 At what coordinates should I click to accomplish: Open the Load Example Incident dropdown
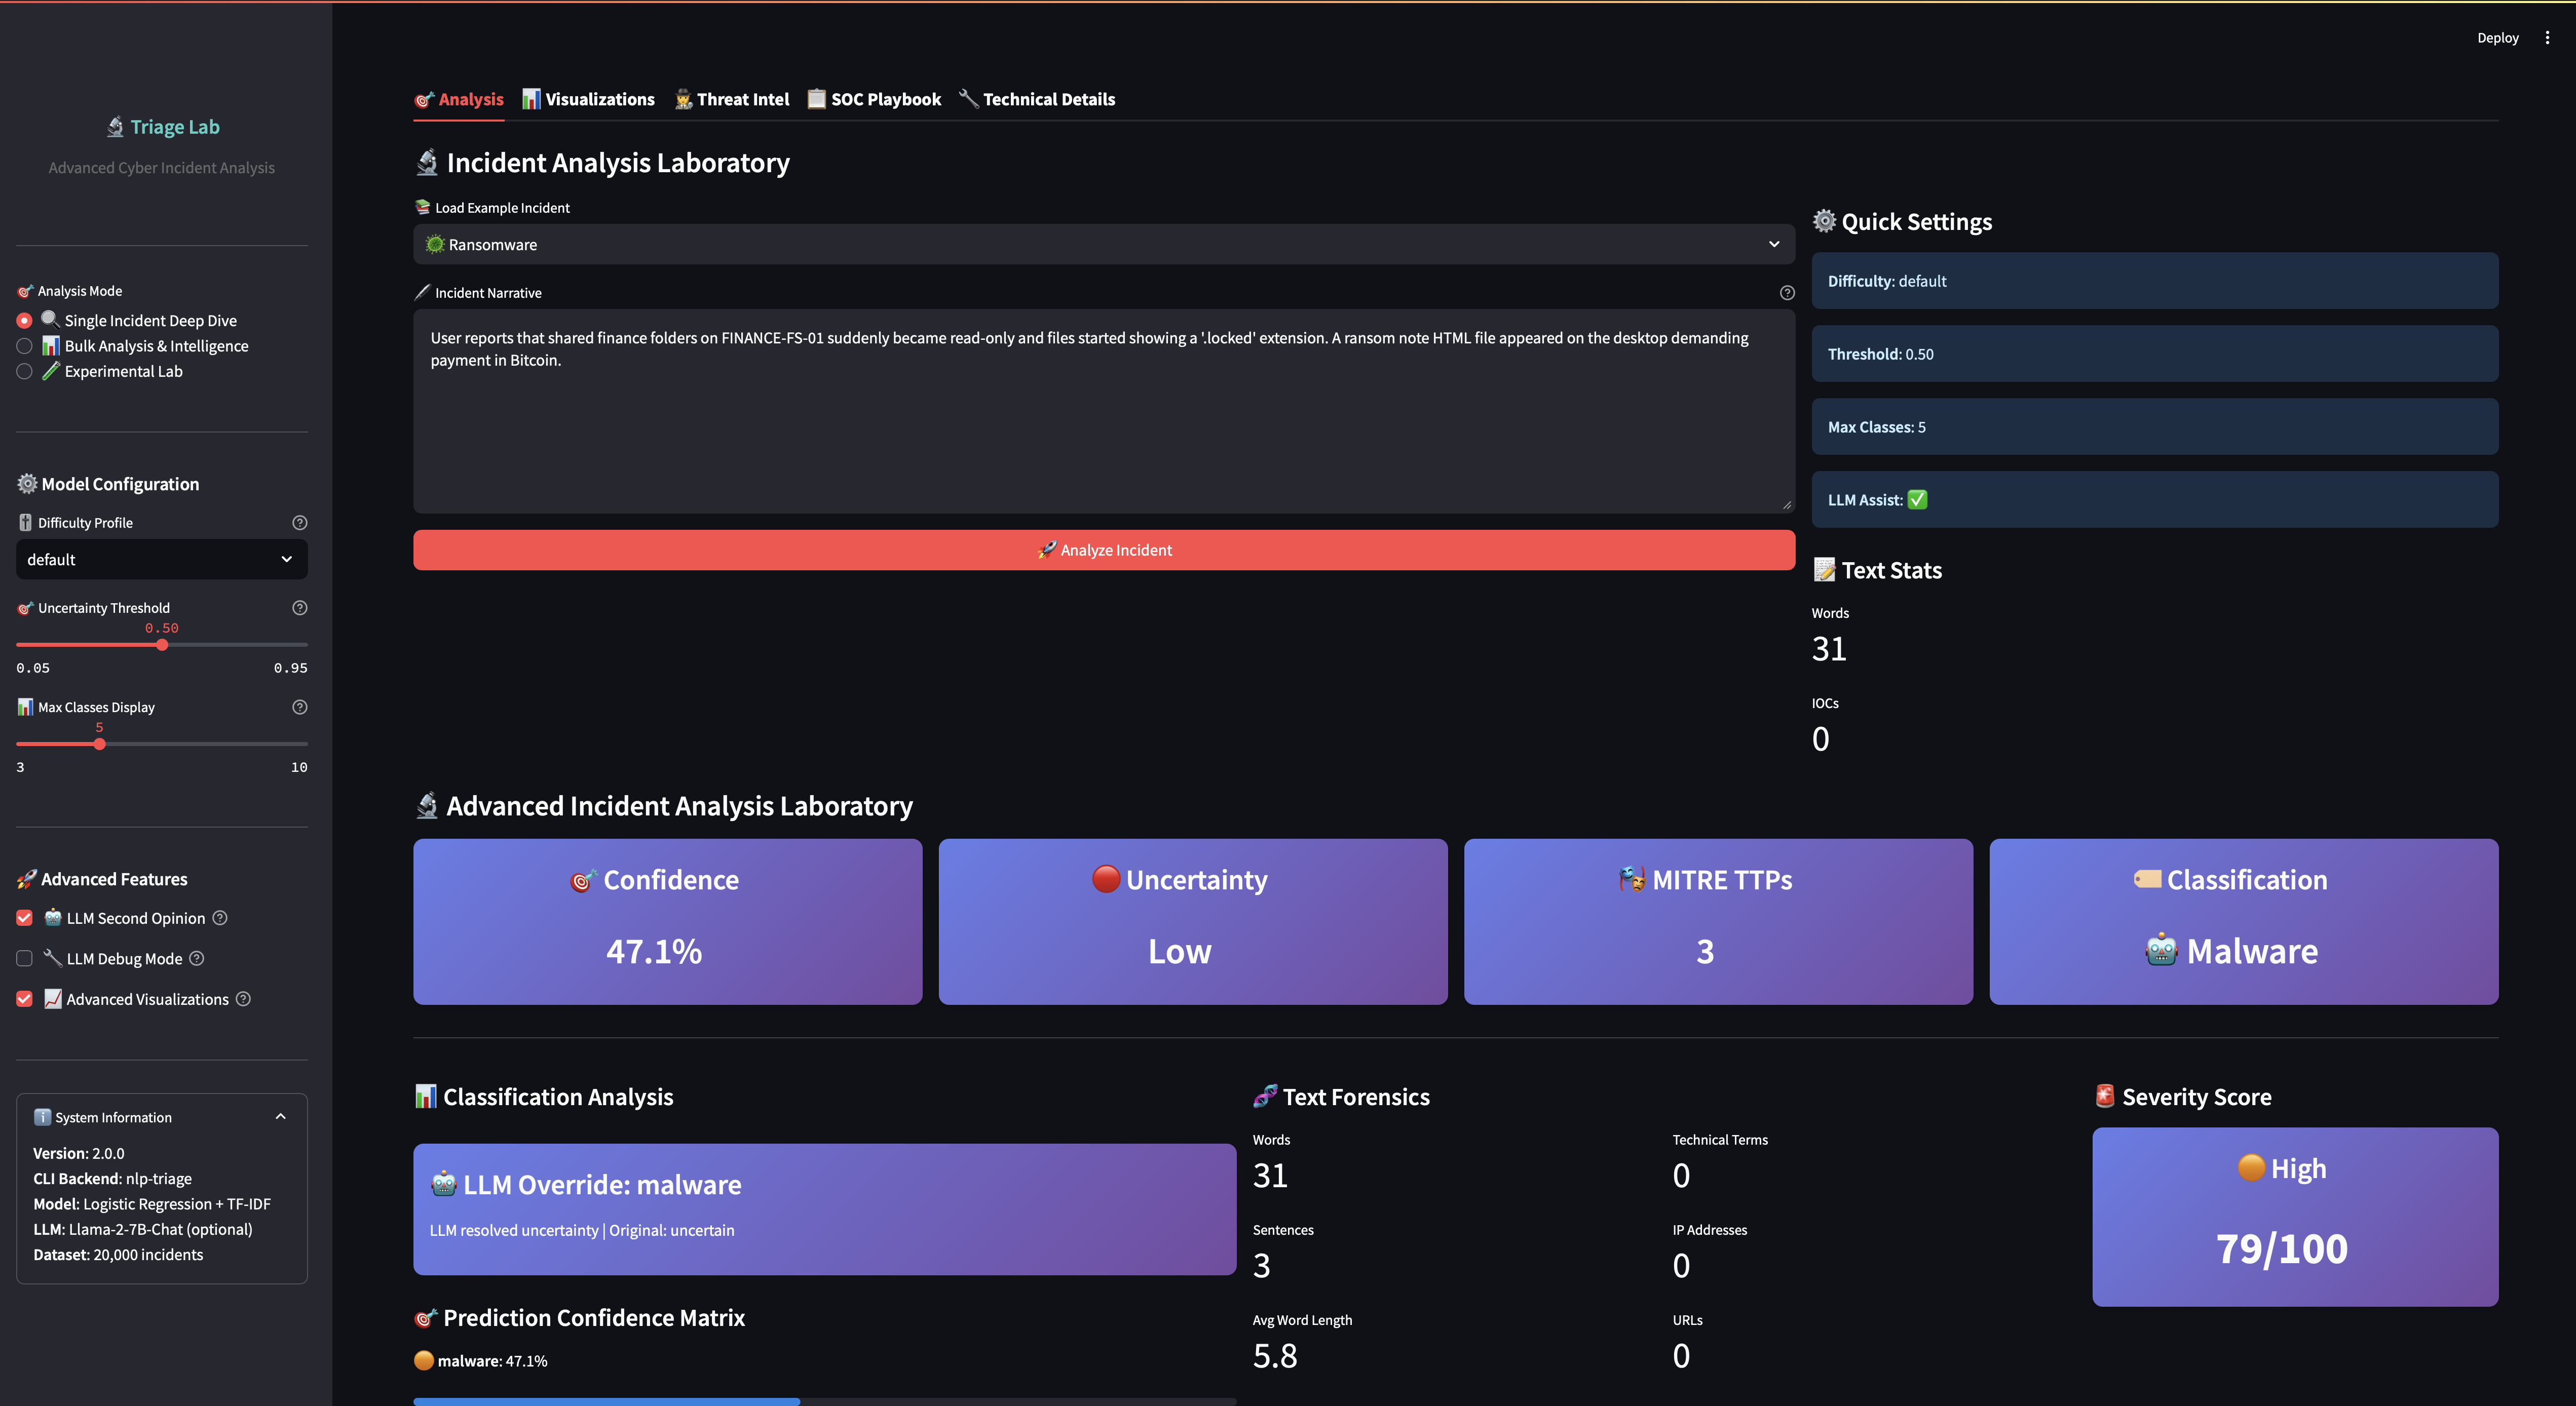[1100, 244]
